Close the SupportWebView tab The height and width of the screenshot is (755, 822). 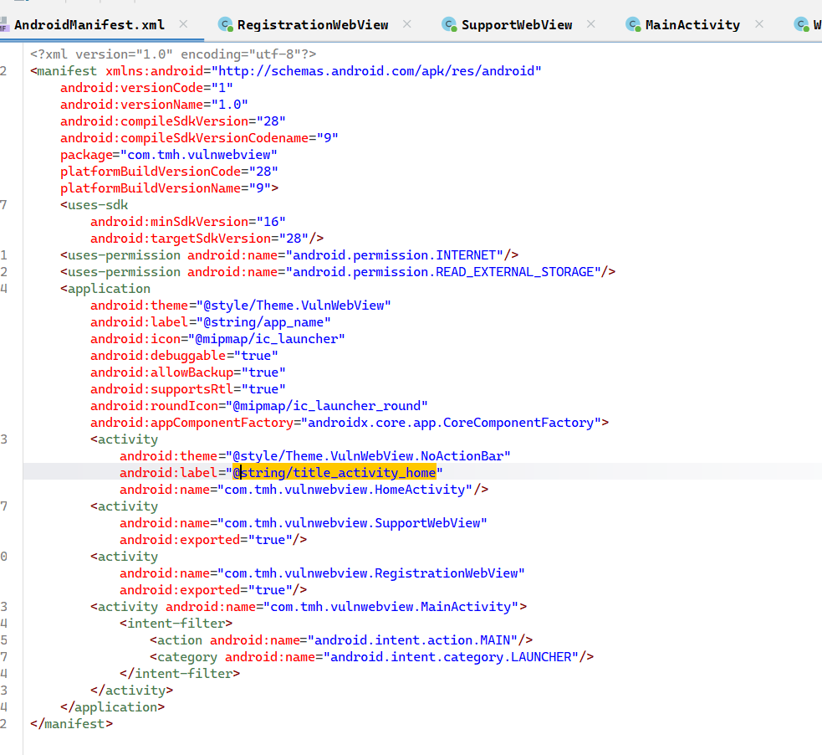[590, 24]
